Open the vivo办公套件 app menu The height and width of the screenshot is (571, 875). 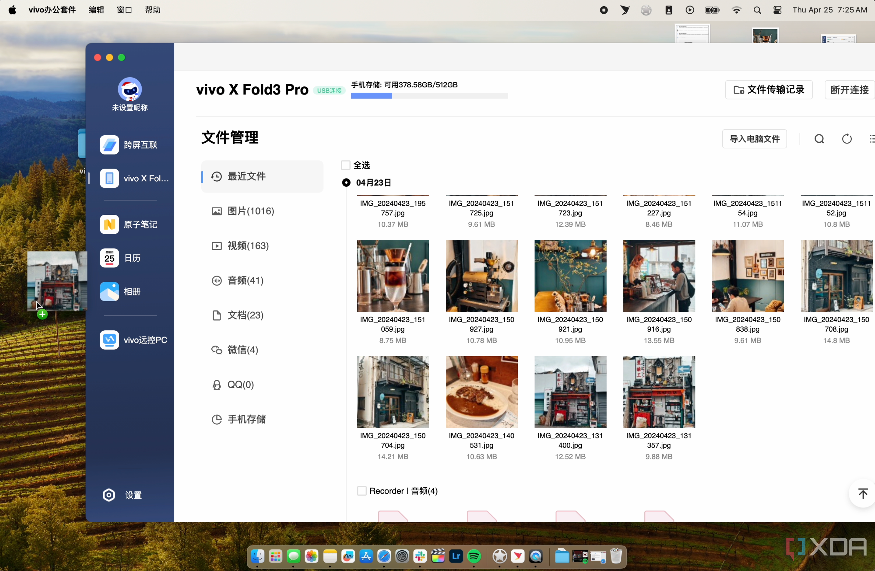pos(52,10)
